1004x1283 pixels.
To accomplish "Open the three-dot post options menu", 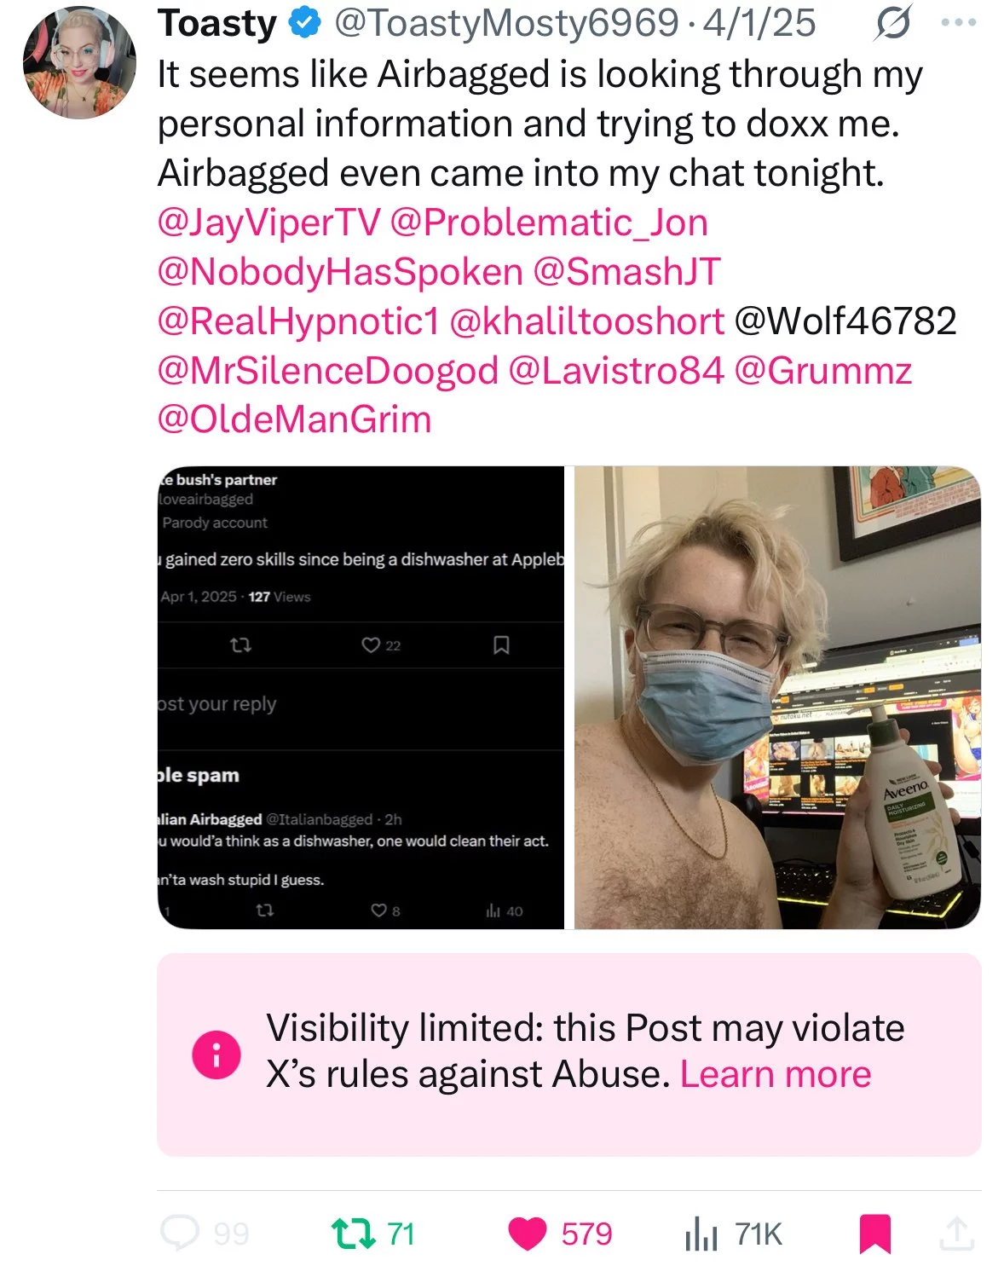I will 959,23.
